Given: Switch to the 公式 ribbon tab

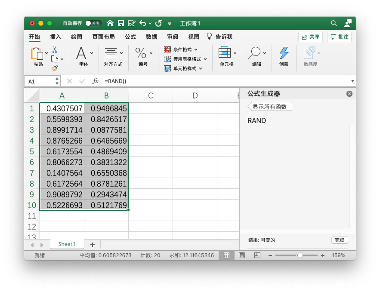Looking at the screenshot, I should [x=130, y=37].
